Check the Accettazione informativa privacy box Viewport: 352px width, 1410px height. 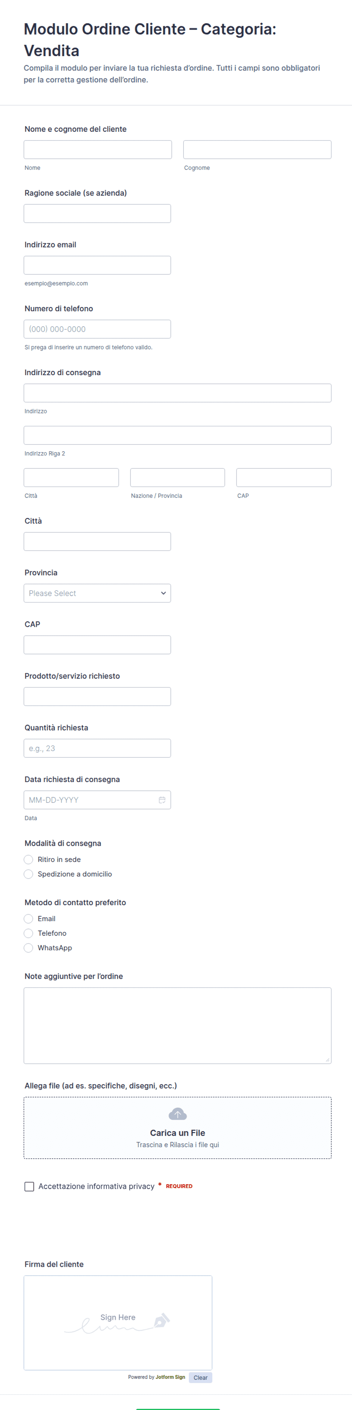tap(30, 1186)
